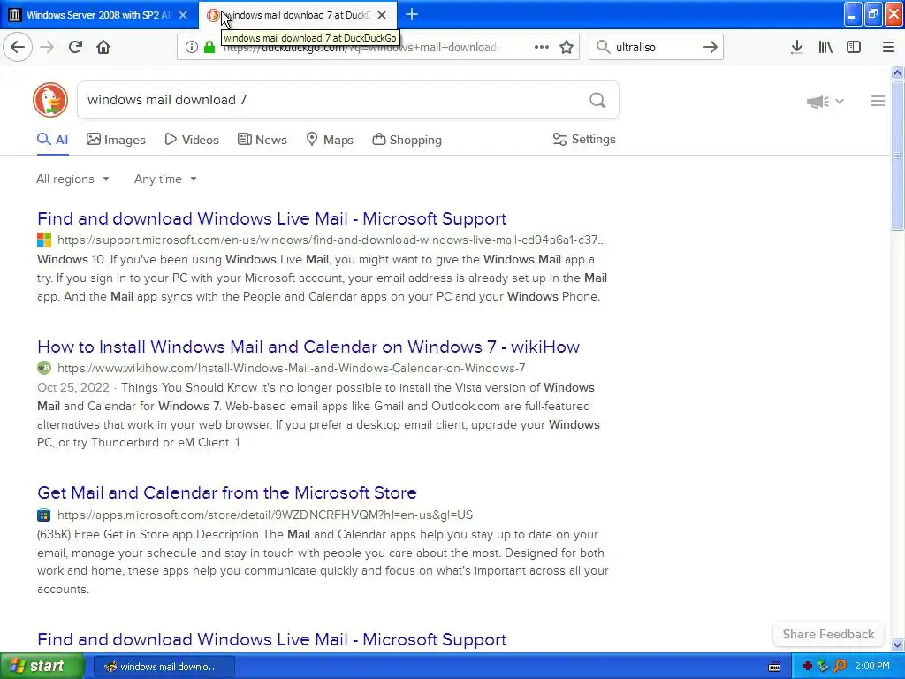905x679 pixels.
Task: Open the Firefox hamburger menu
Action: coord(888,48)
